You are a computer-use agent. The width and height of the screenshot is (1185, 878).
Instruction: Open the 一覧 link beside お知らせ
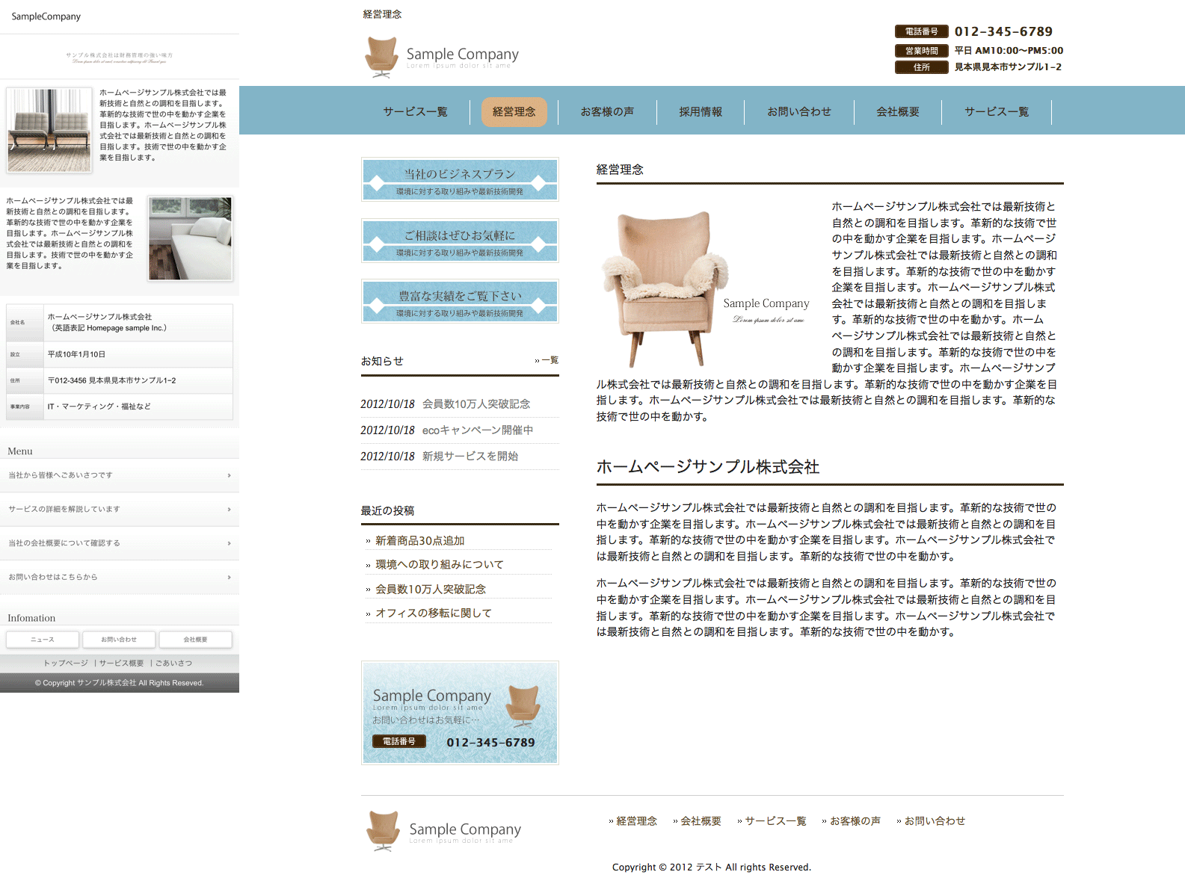point(549,360)
